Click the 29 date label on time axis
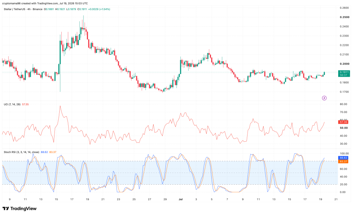The image size is (353, 215). pos(165,199)
